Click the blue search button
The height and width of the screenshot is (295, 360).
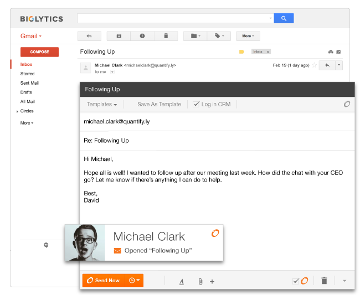coord(284,18)
